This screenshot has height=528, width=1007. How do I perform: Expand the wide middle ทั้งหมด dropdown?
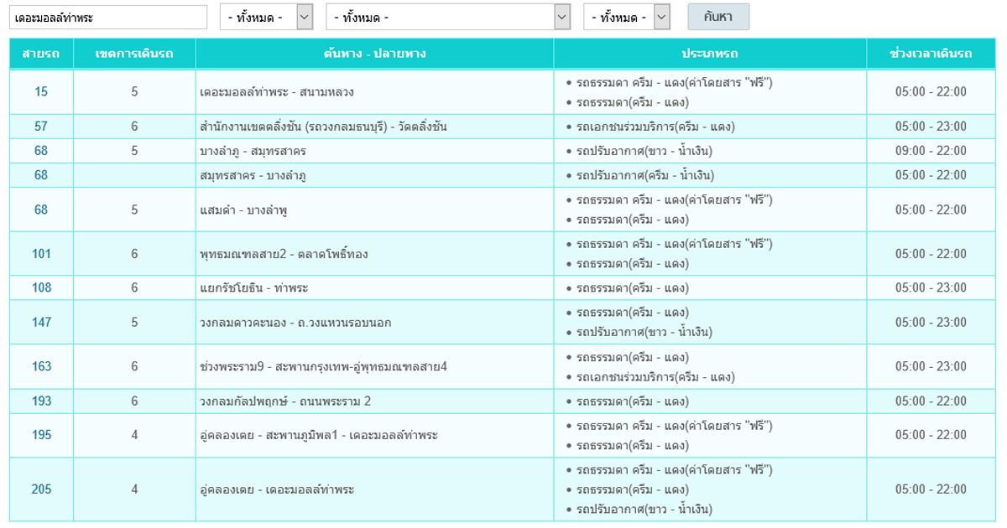click(448, 17)
